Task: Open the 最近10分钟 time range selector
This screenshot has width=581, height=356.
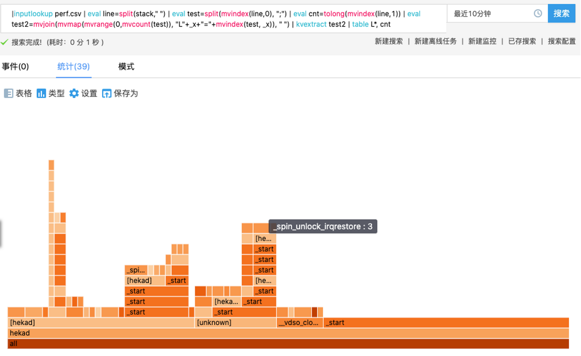Action: pyautogui.click(x=497, y=13)
